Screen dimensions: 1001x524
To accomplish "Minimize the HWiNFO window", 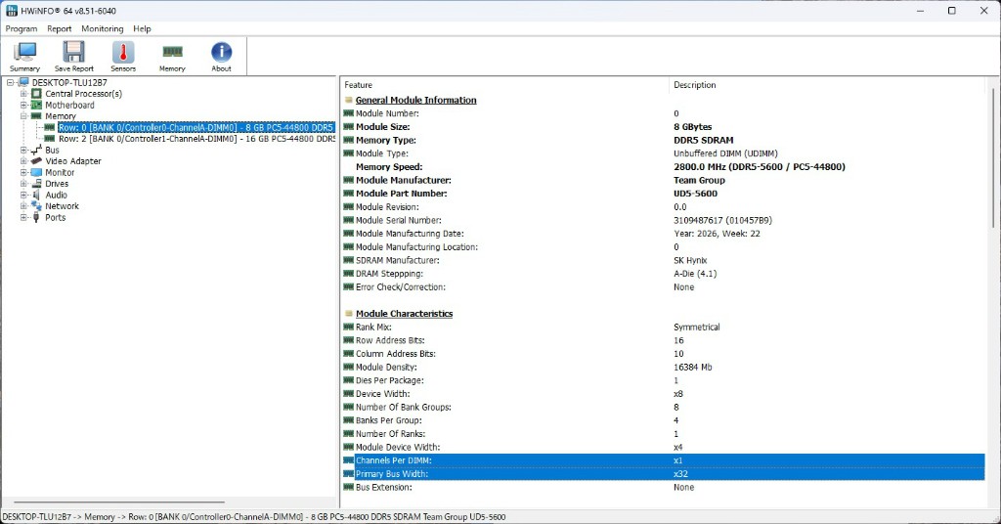I will pyautogui.click(x=921, y=11).
